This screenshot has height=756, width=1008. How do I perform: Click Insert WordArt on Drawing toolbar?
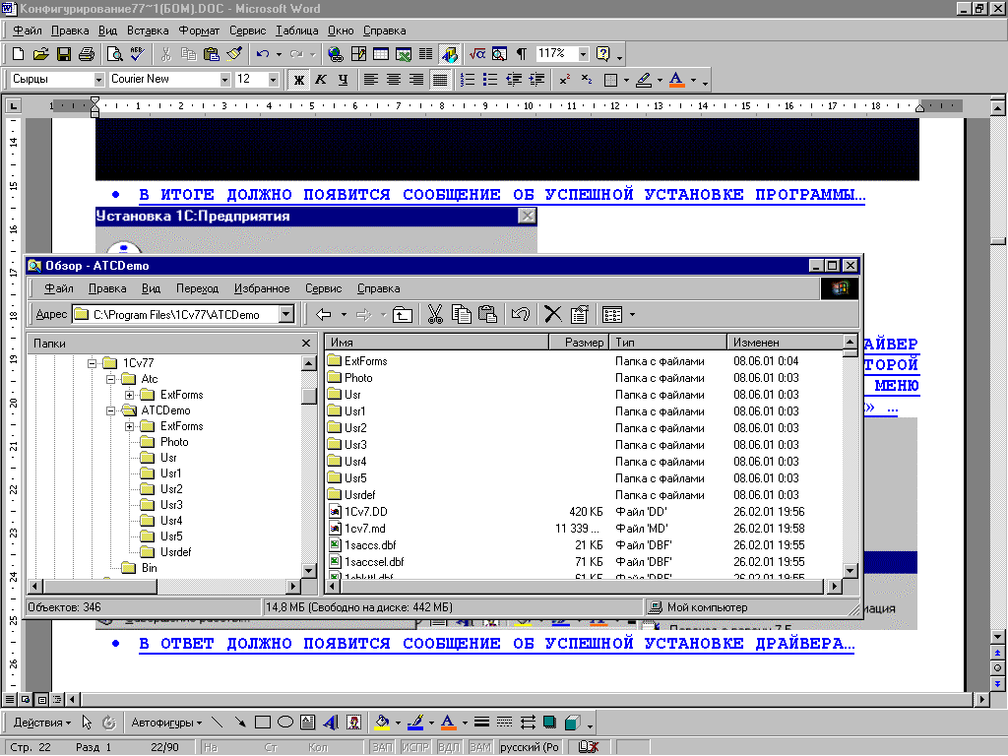[331, 723]
